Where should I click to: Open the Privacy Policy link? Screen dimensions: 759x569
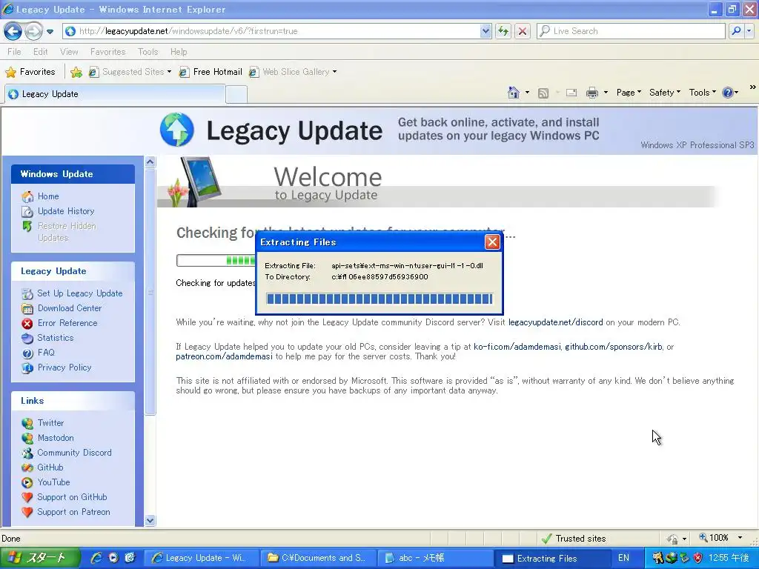(x=64, y=367)
